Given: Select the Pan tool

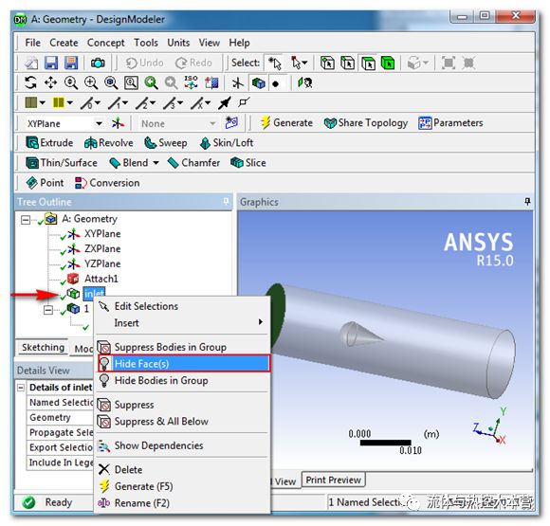Looking at the screenshot, I should tap(51, 83).
